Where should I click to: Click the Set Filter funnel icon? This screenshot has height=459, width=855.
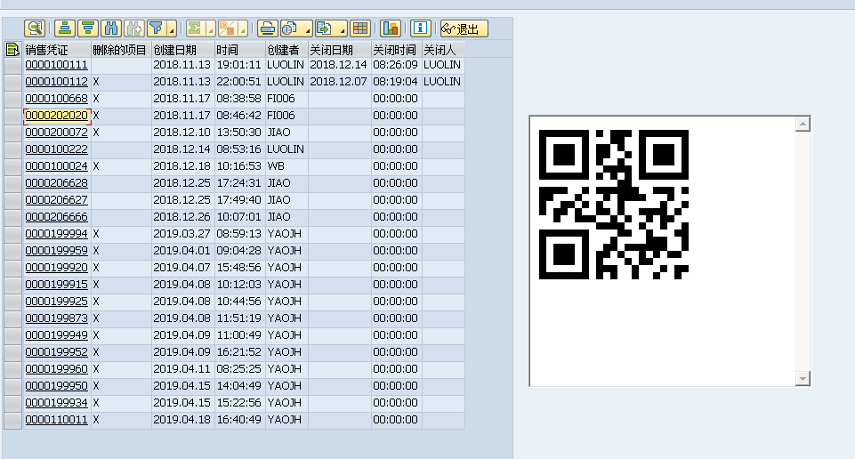[157, 28]
